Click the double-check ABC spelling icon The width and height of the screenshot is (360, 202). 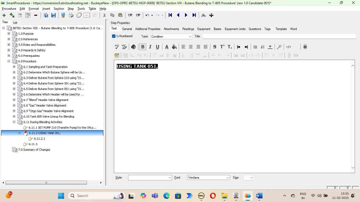[x=124, y=47]
